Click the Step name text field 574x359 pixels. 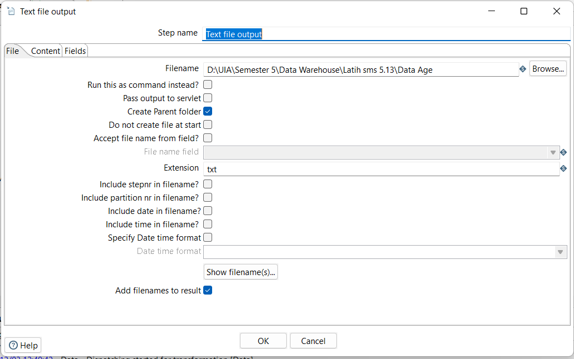pyautogui.click(x=386, y=34)
